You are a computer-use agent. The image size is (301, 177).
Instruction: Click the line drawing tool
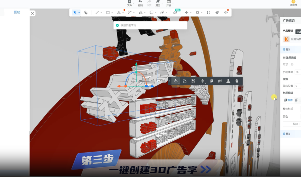[97, 13]
